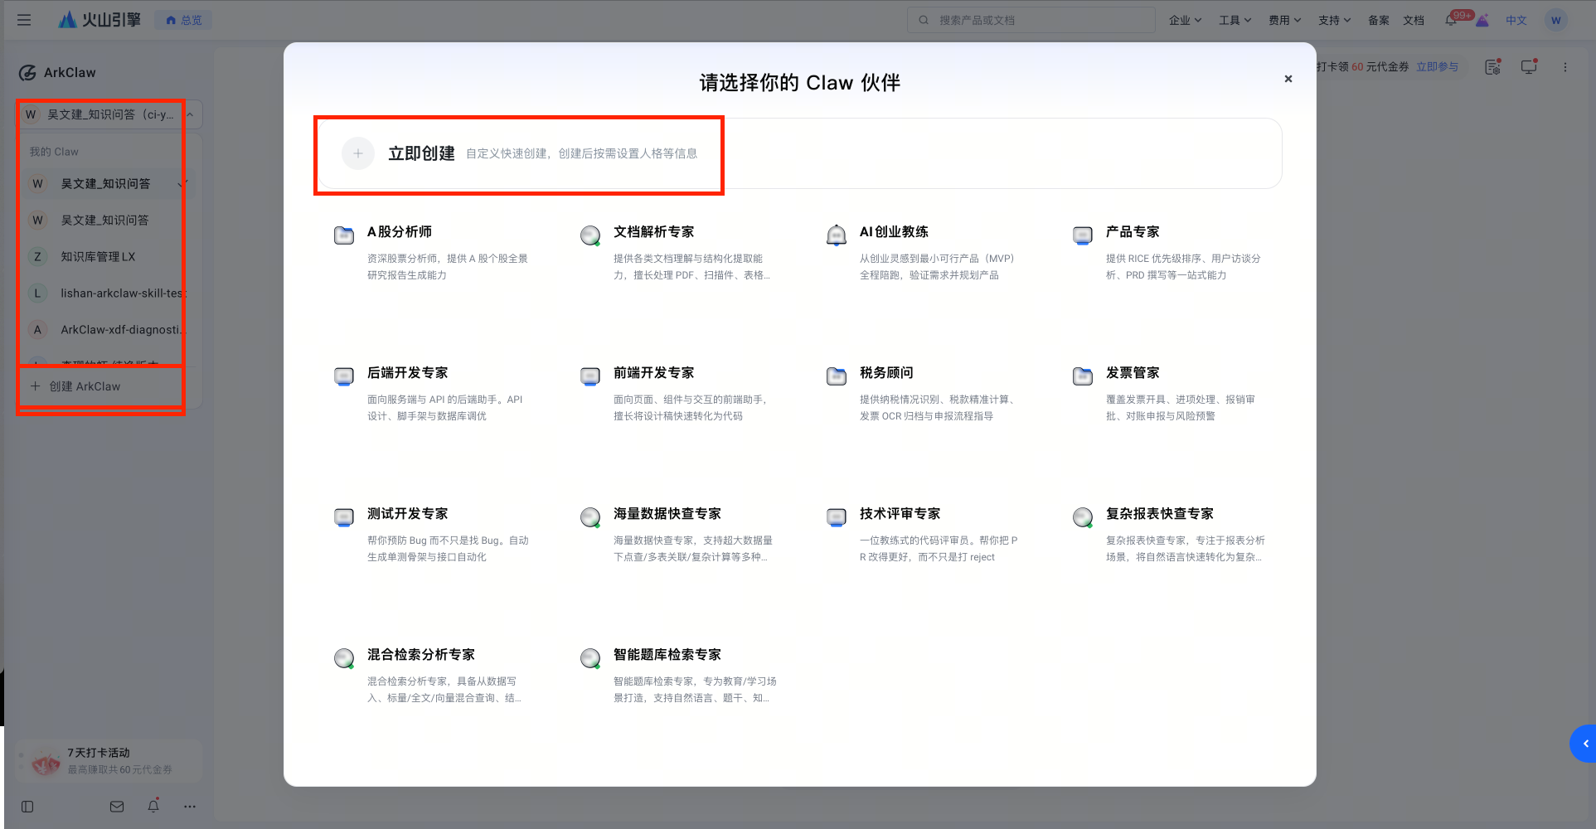Open the hamburger menu at top left
The height and width of the screenshot is (829, 1596).
pyautogui.click(x=24, y=20)
